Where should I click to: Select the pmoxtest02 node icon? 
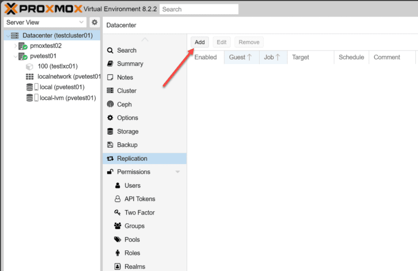[x=23, y=46]
